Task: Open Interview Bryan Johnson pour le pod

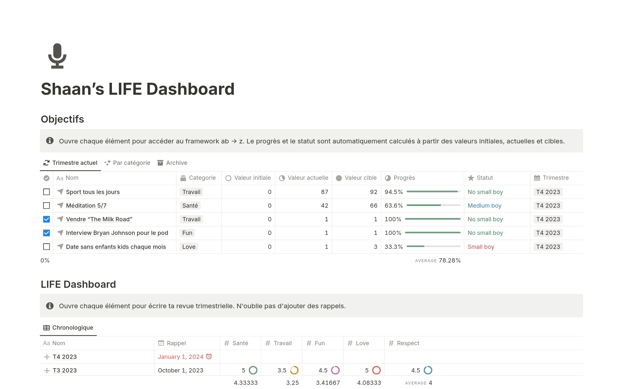Action: pyautogui.click(x=117, y=233)
